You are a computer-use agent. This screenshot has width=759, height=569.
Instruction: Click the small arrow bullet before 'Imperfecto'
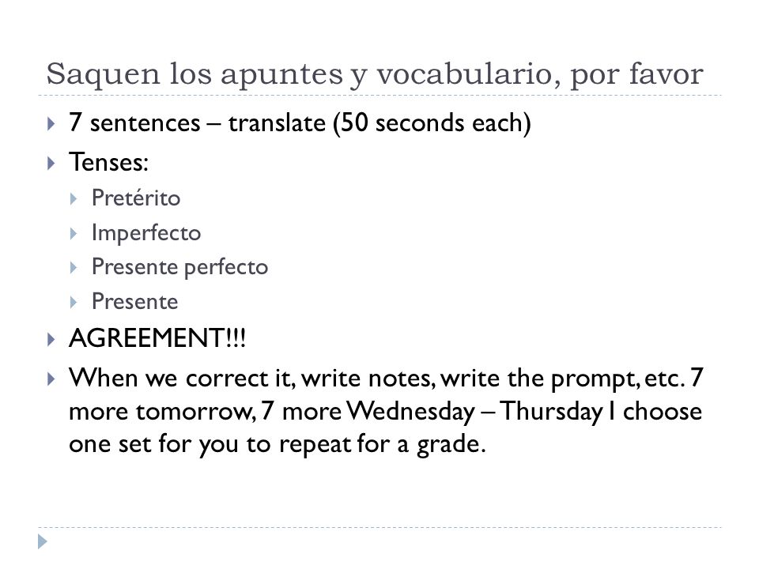pos(74,234)
